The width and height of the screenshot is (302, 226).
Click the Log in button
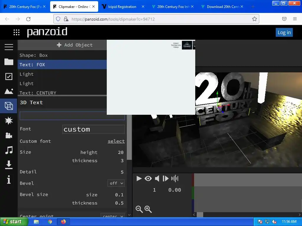point(284,32)
